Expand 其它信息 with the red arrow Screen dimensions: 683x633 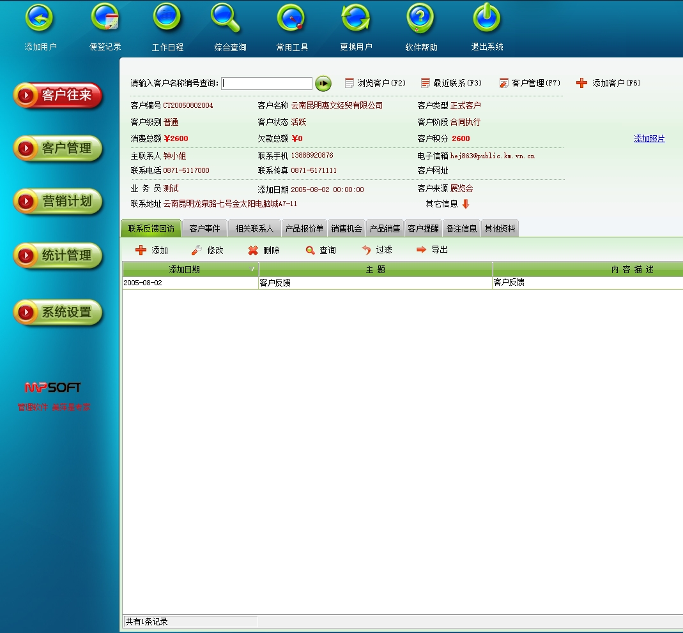point(465,204)
